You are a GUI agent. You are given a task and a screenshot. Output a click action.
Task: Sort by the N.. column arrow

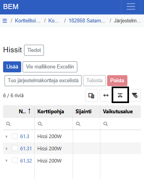click(x=29, y=111)
